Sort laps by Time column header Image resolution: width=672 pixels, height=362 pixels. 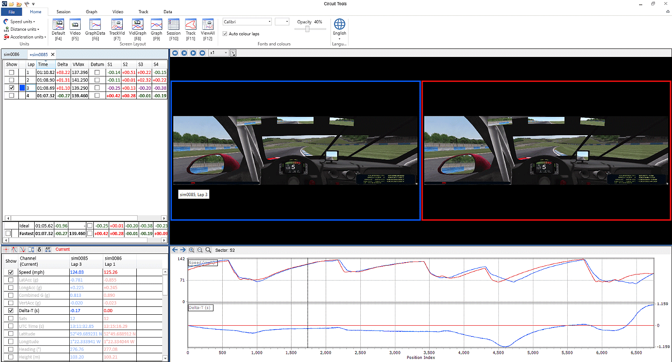[46, 64]
